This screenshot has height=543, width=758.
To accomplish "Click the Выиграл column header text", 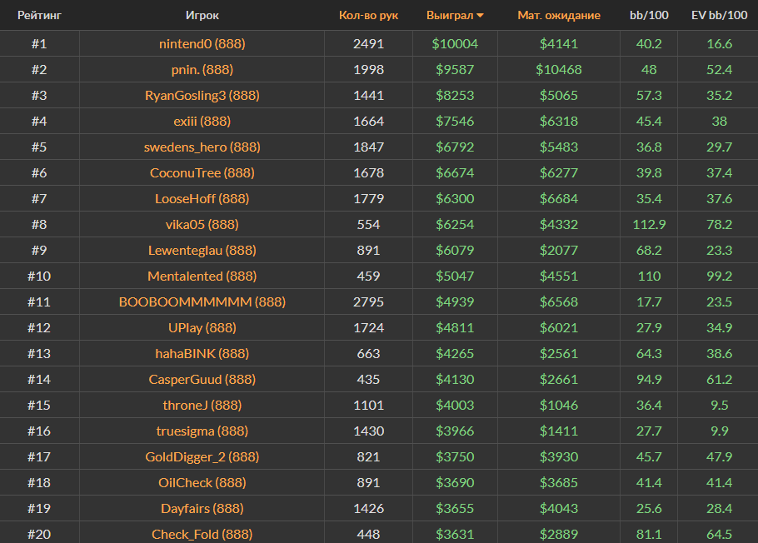I will coord(450,15).
